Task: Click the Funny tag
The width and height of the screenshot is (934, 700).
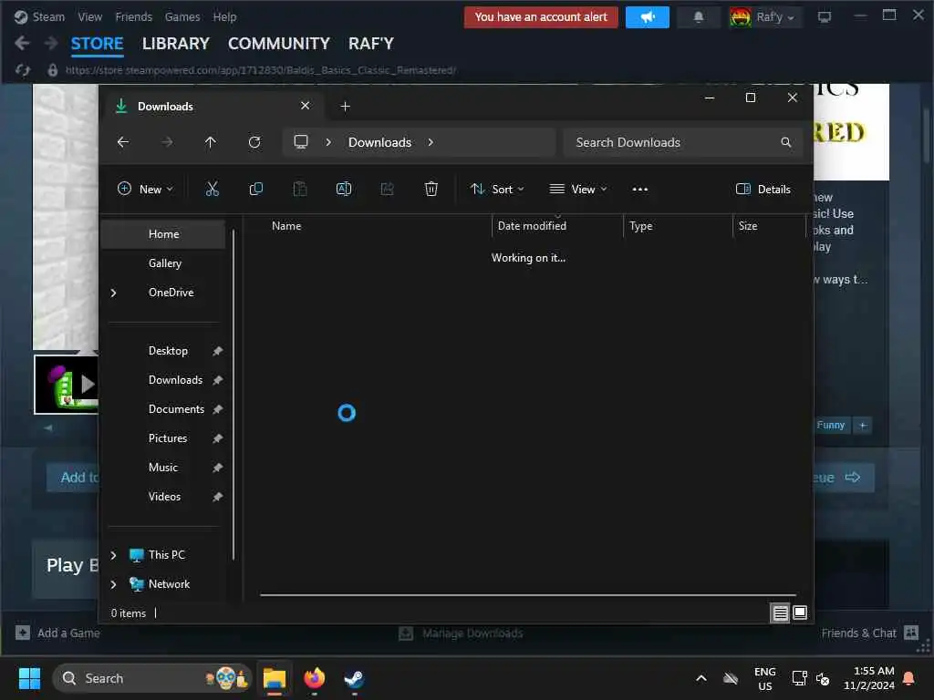Action: (830, 425)
